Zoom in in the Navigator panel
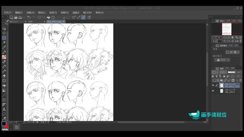This screenshot has height=137, width=244. [228, 38]
